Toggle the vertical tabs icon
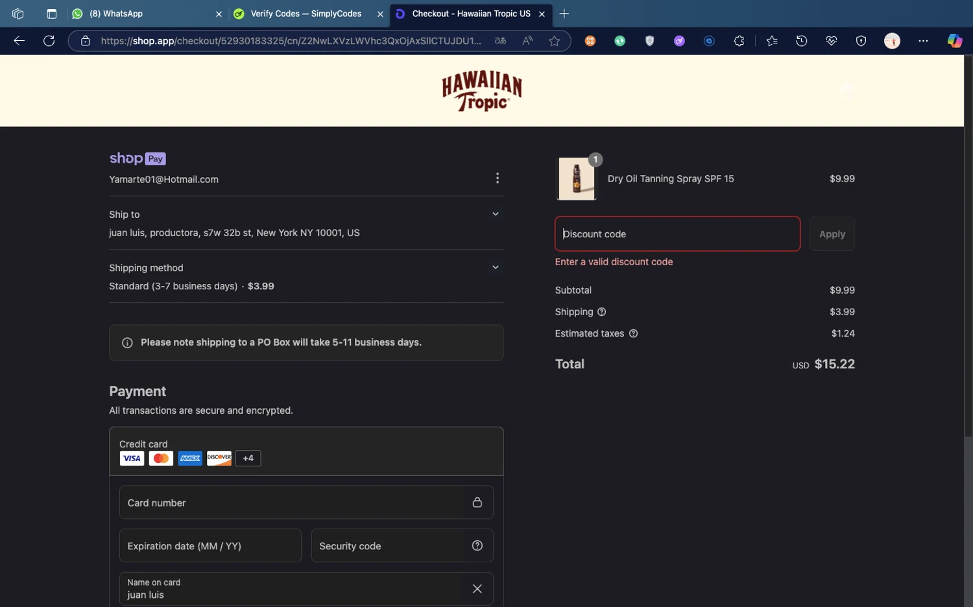Image resolution: width=973 pixels, height=607 pixels. (51, 14)
